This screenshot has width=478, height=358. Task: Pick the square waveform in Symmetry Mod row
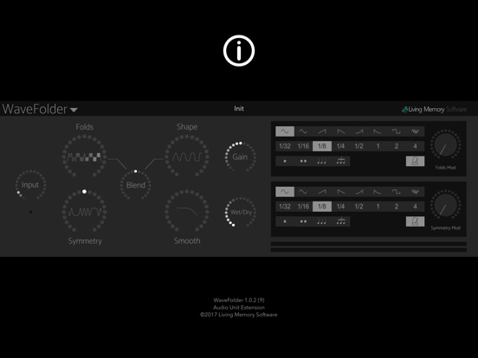[397, 192]
